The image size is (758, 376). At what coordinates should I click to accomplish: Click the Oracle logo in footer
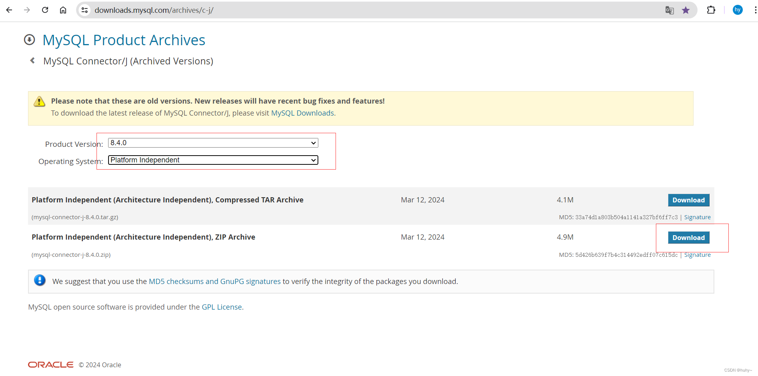50,365
